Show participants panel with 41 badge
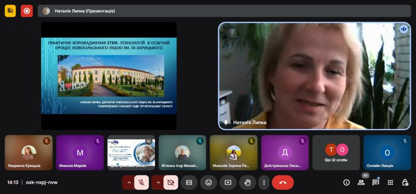Viewport: 416px width, 194px height. 361,183
